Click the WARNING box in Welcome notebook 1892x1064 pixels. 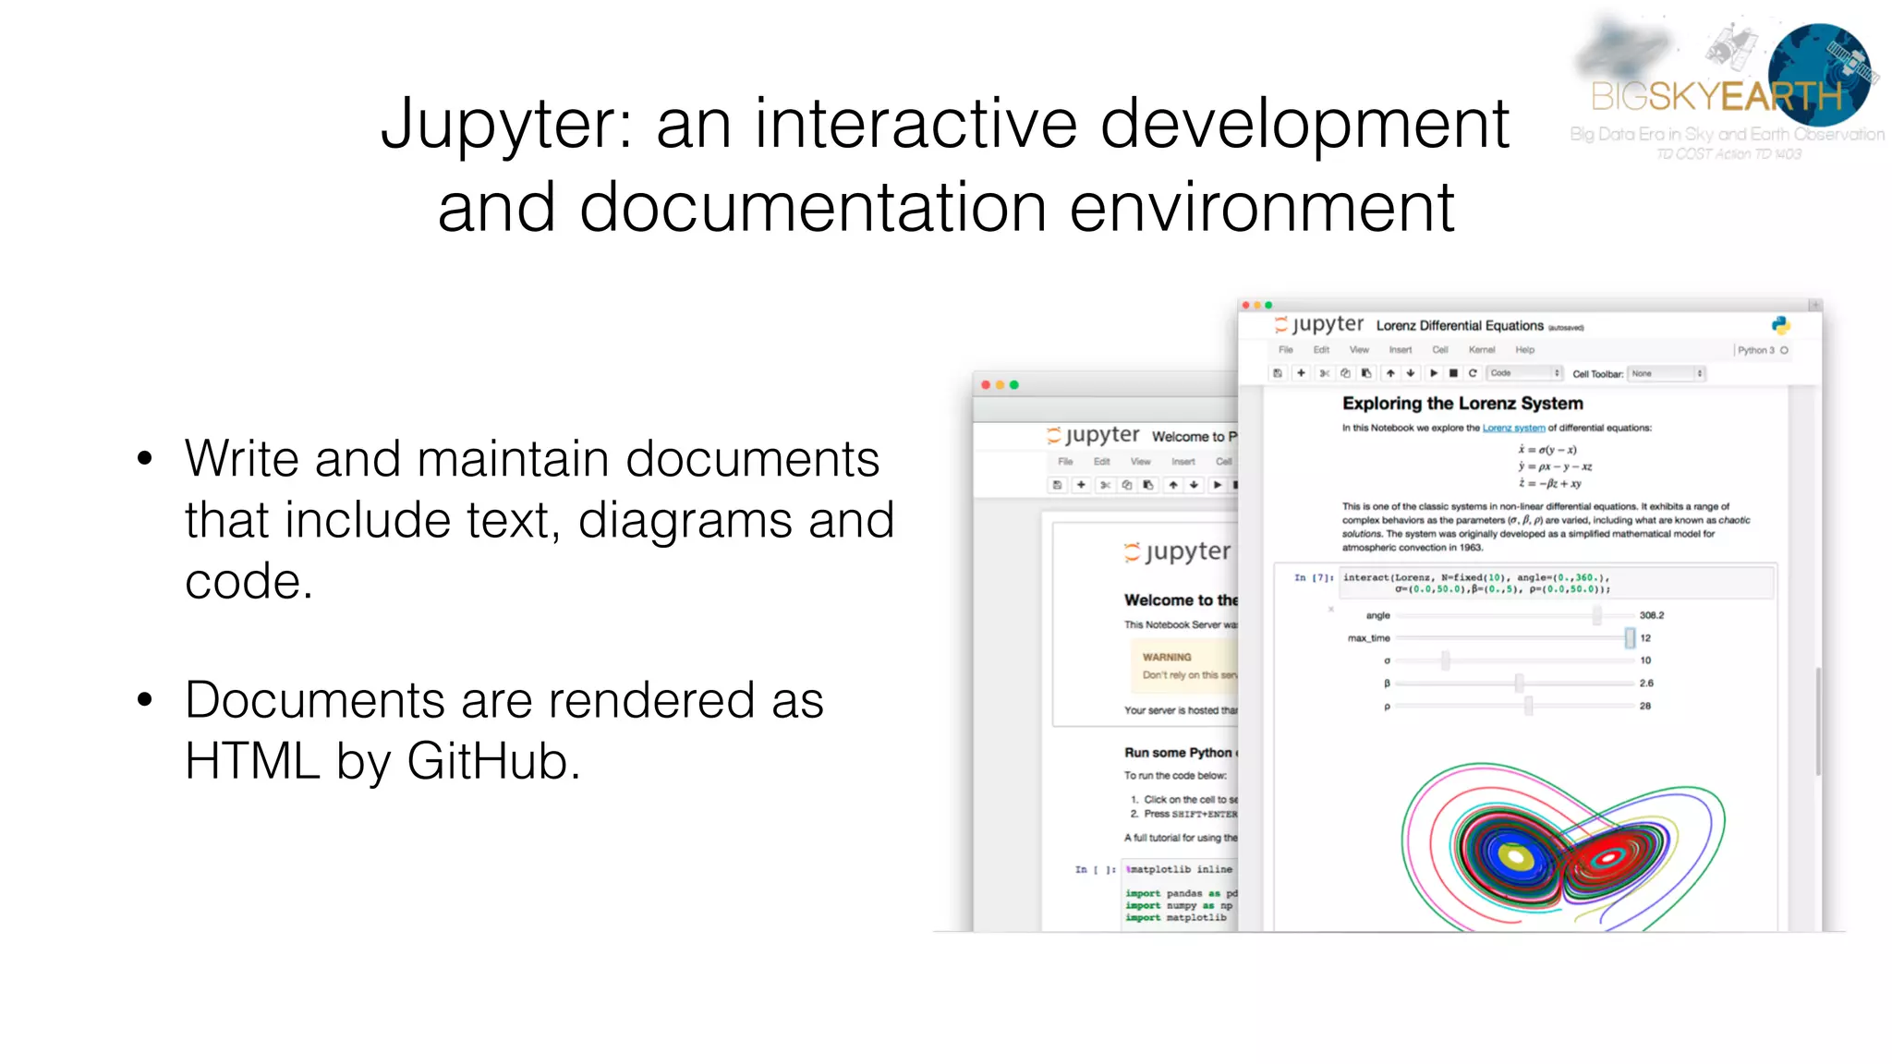tap(1183, 665)
